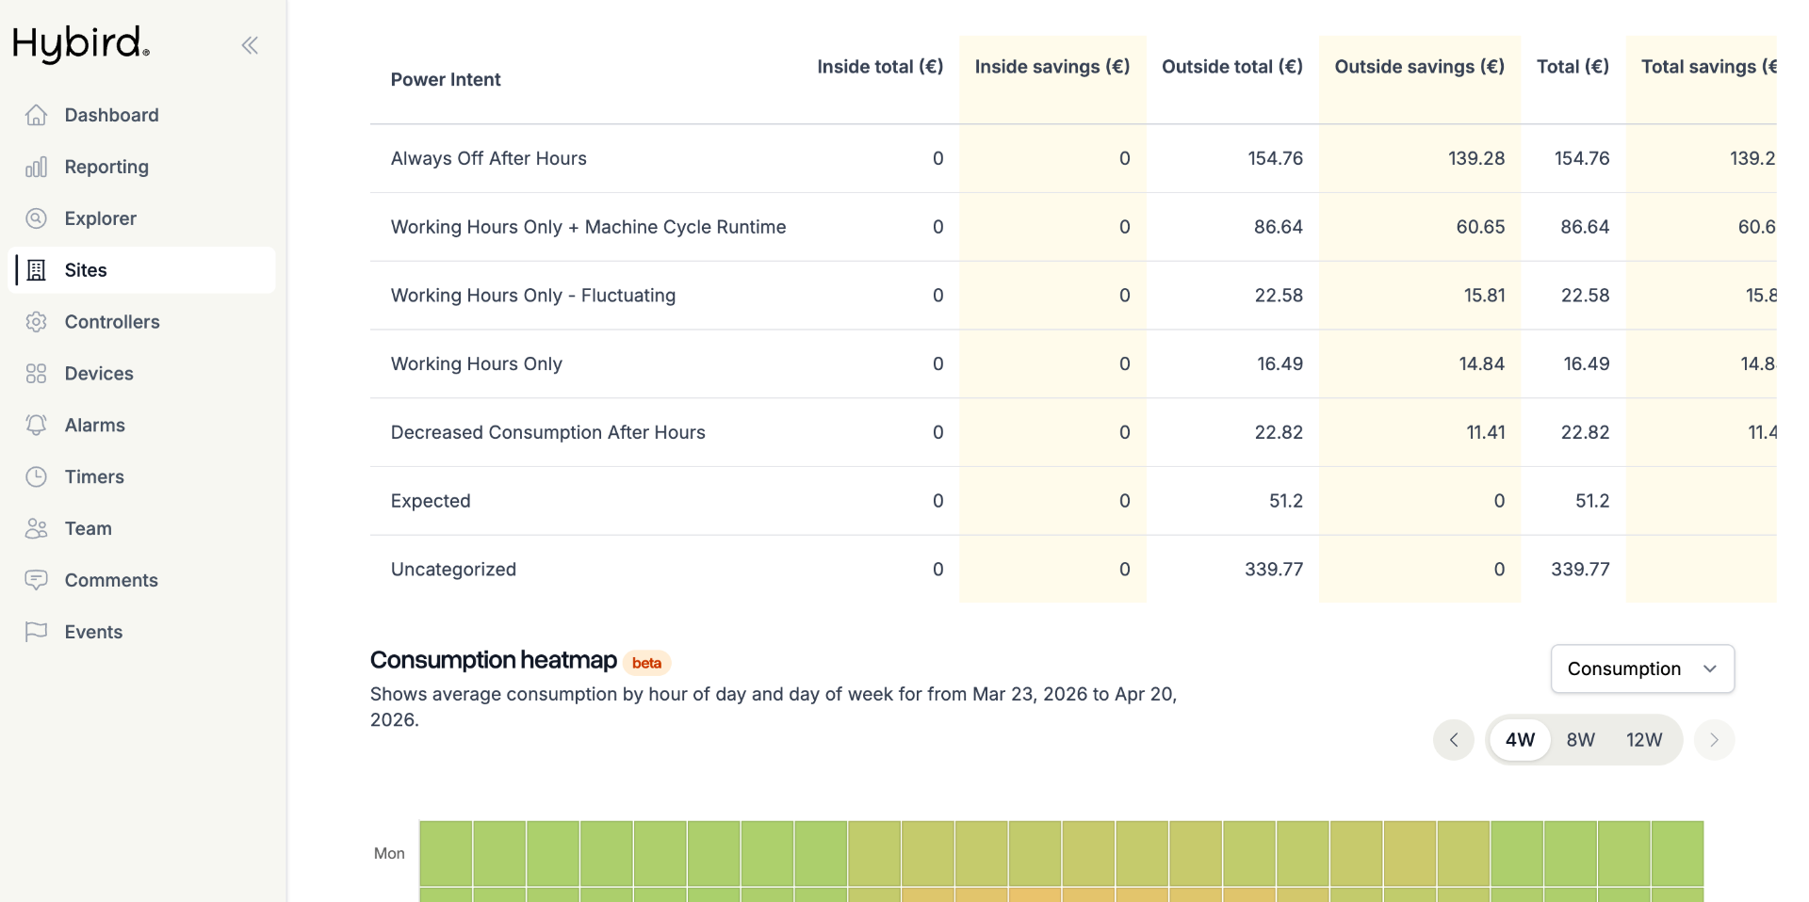Click outside total value 154.76
Image resolution: width=1809 pixels, height=902 pixels.
pyautogui.click(x=1276, y=158)
